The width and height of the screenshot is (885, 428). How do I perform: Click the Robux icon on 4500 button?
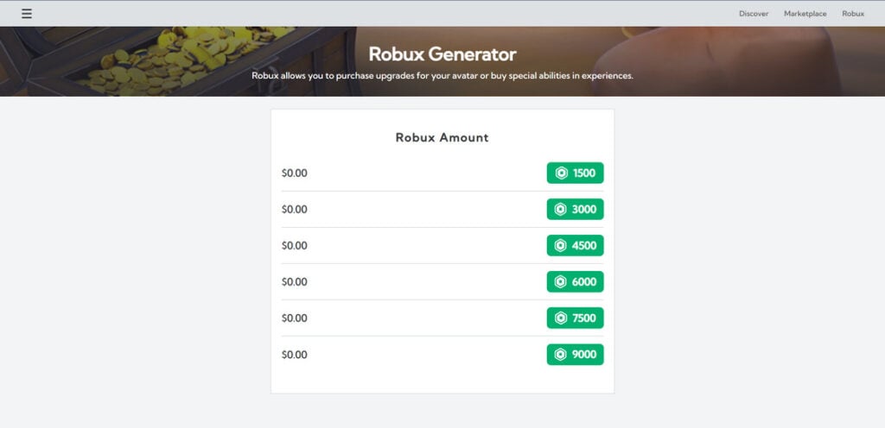coord(561,246)
